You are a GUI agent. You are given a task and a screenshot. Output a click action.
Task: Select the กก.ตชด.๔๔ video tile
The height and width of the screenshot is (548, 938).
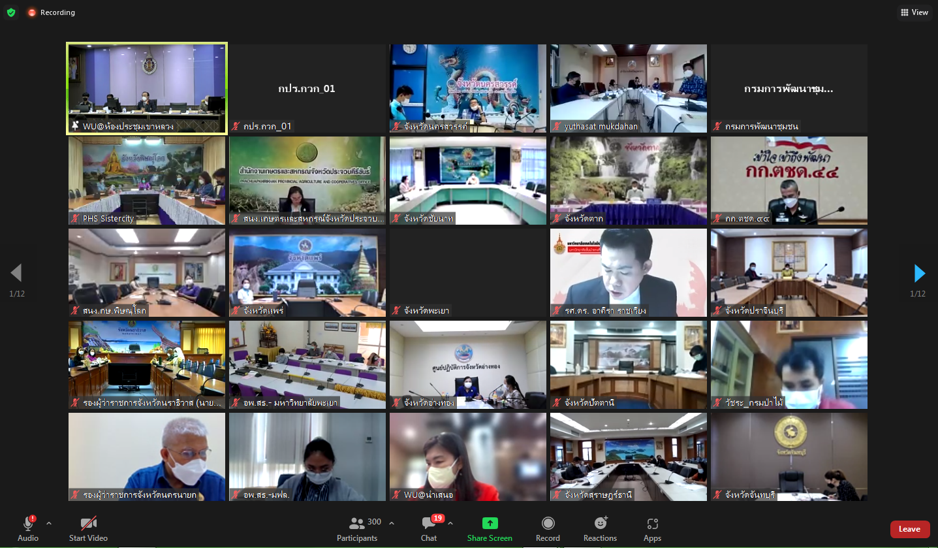tap(789, 180)
